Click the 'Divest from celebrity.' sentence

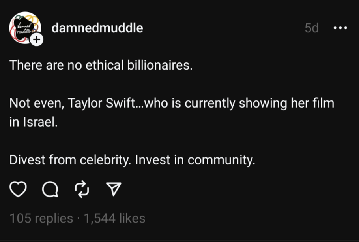(x=70, y=160)
